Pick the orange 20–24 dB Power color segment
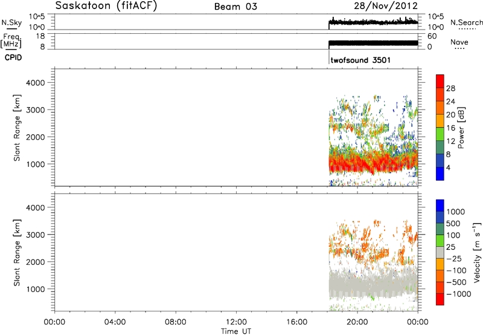483x335 pixels. tap(440, 108)
